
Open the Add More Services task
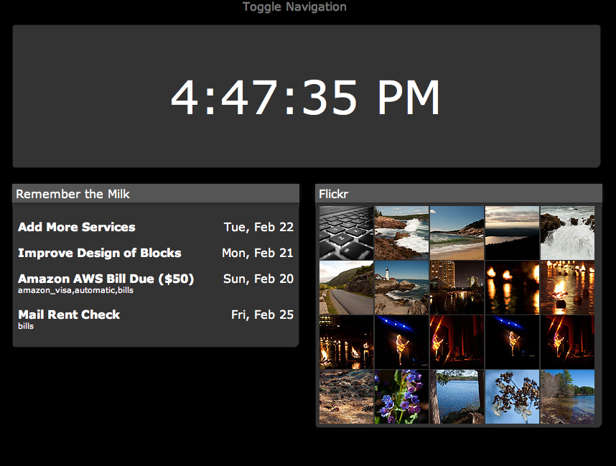pos(77,227)
